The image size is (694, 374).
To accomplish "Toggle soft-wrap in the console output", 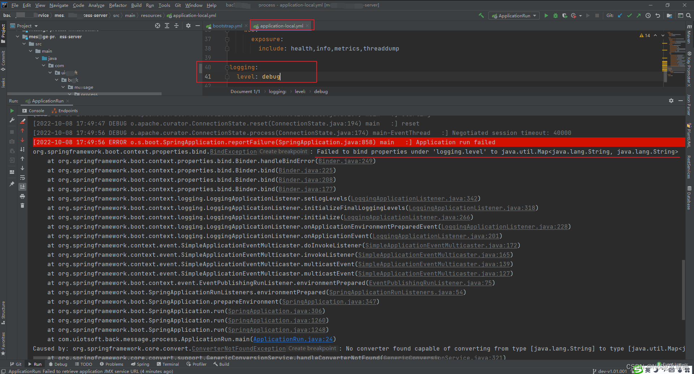I will pos(22,177).
